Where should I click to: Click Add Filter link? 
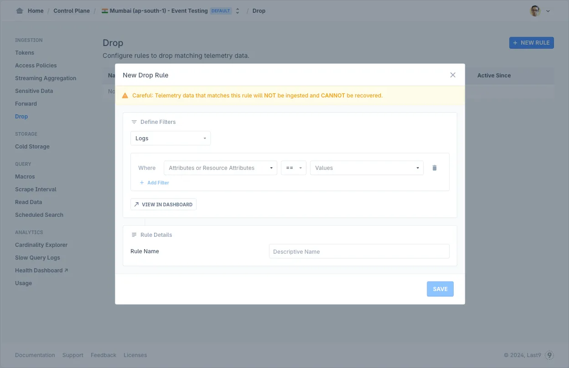tap(154, 183)
